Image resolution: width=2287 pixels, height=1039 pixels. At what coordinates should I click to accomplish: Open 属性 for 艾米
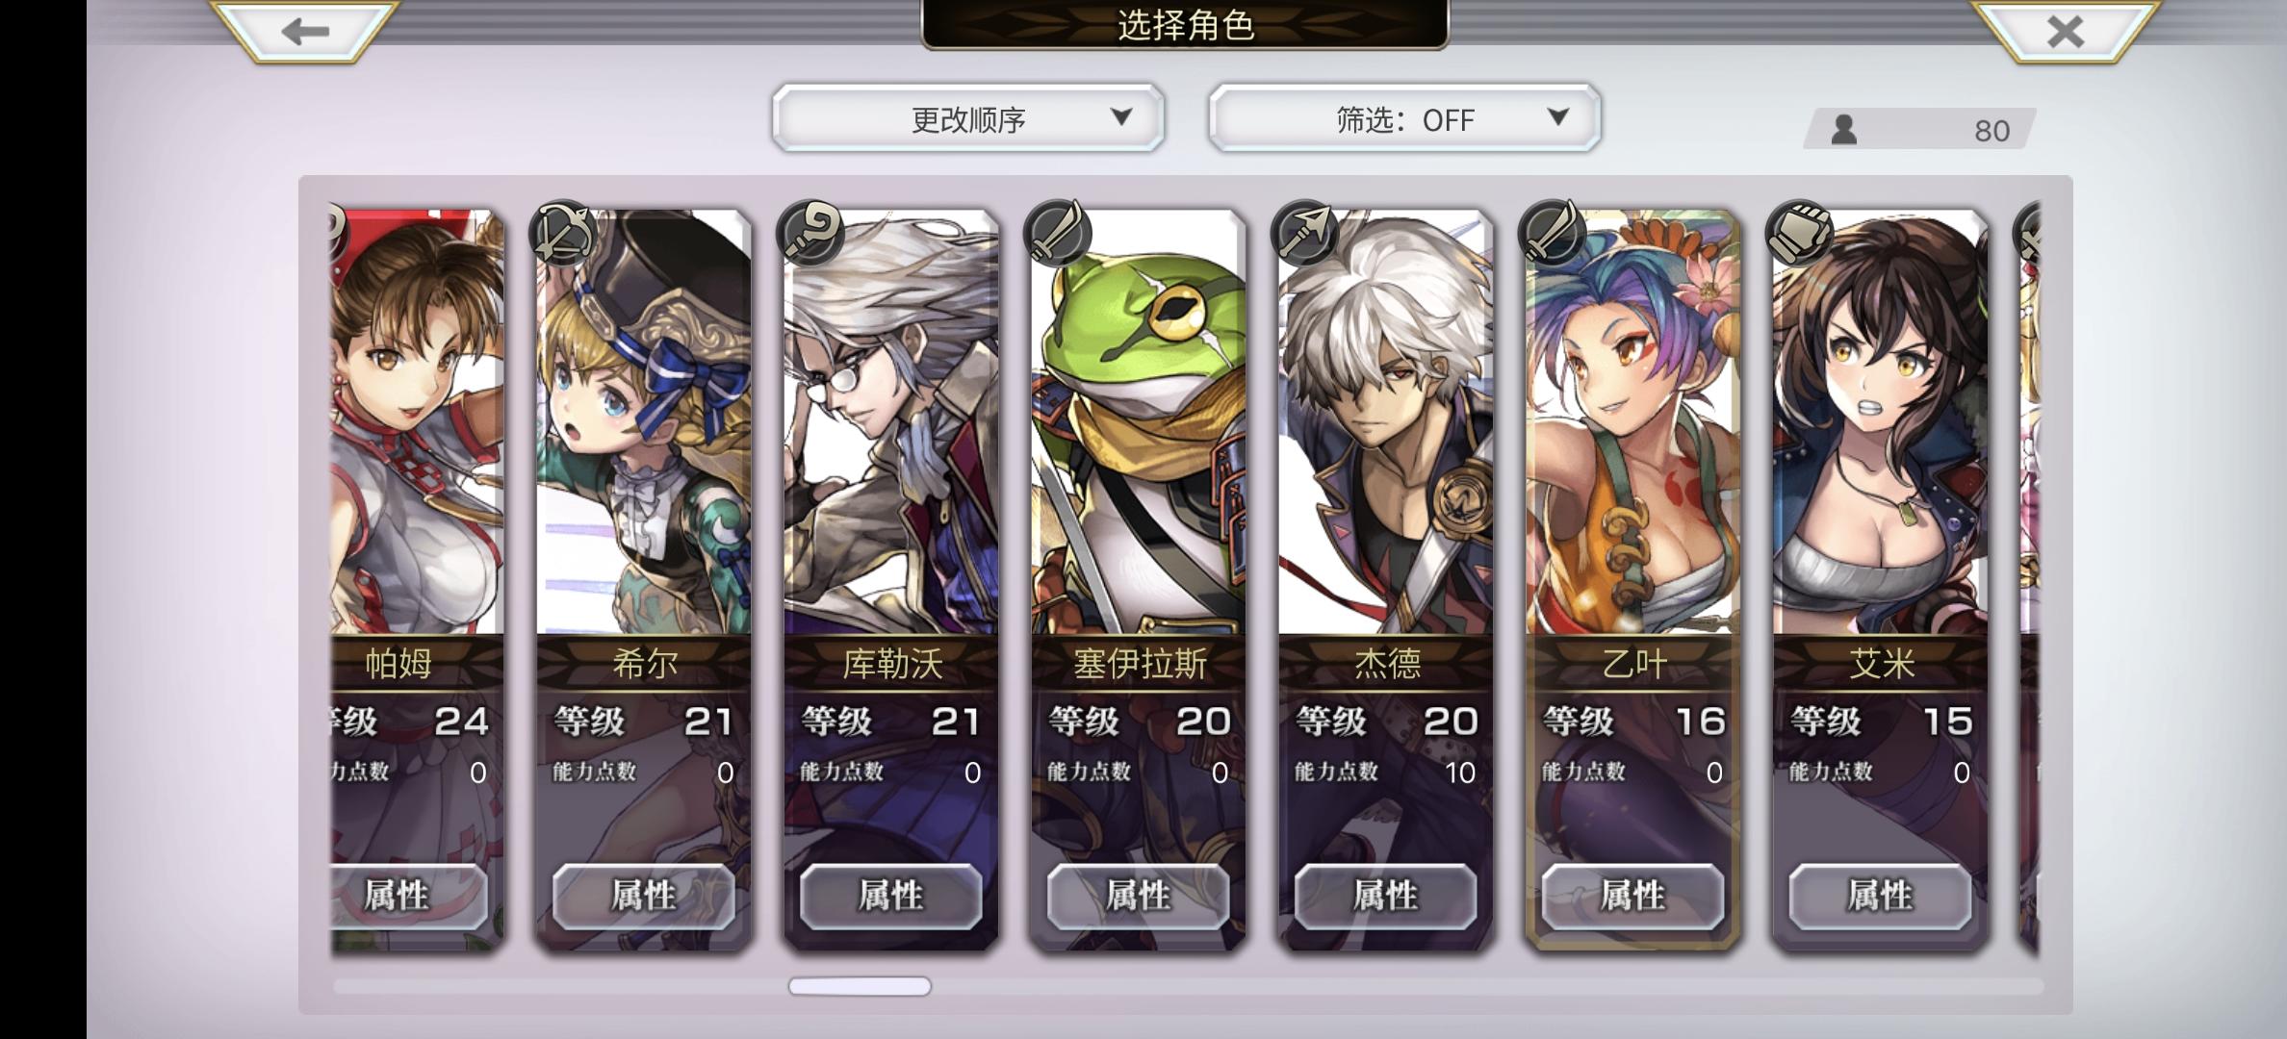pos(1880,896)
